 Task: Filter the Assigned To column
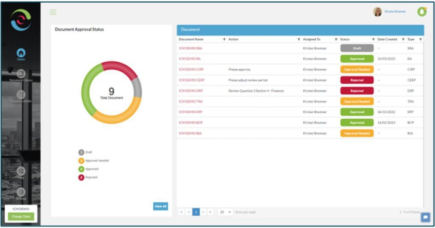click(x=336, y=40)
